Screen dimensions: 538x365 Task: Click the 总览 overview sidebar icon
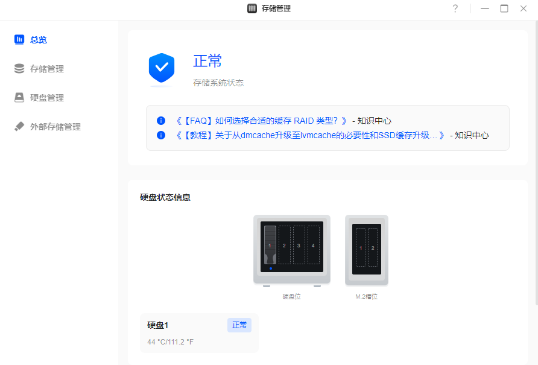coord(19,40)
